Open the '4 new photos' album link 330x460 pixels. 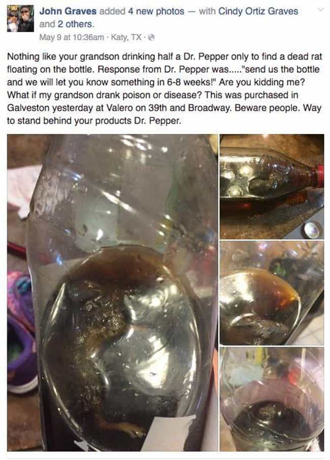156,11
